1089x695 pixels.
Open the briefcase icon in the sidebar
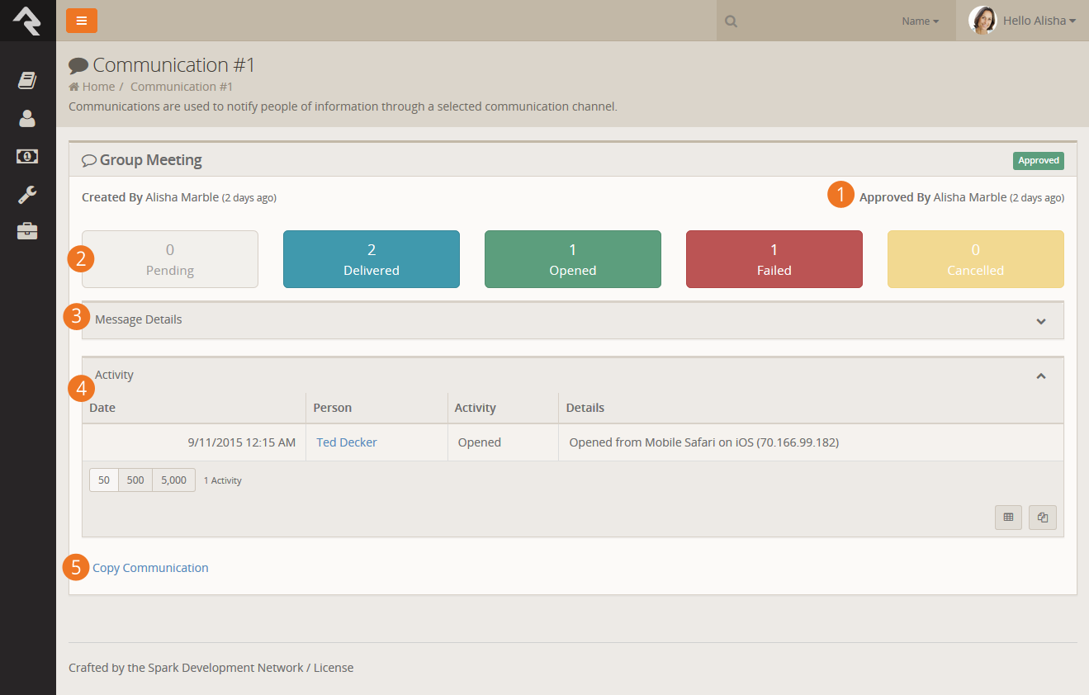27,231
